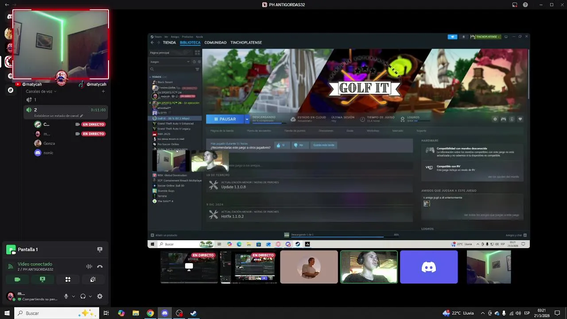567x319 pixels.
Task: Open Golf It settings gear icon
Action: (495, 119)
